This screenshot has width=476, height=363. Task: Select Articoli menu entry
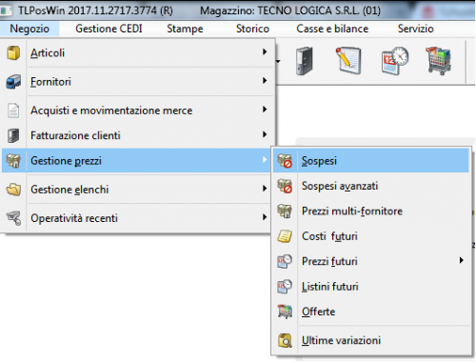tap(137, 52)
